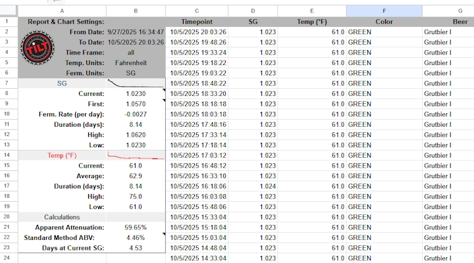
Task: Click the Temp sparkline chart cell
Action: [x=136, y=155]
